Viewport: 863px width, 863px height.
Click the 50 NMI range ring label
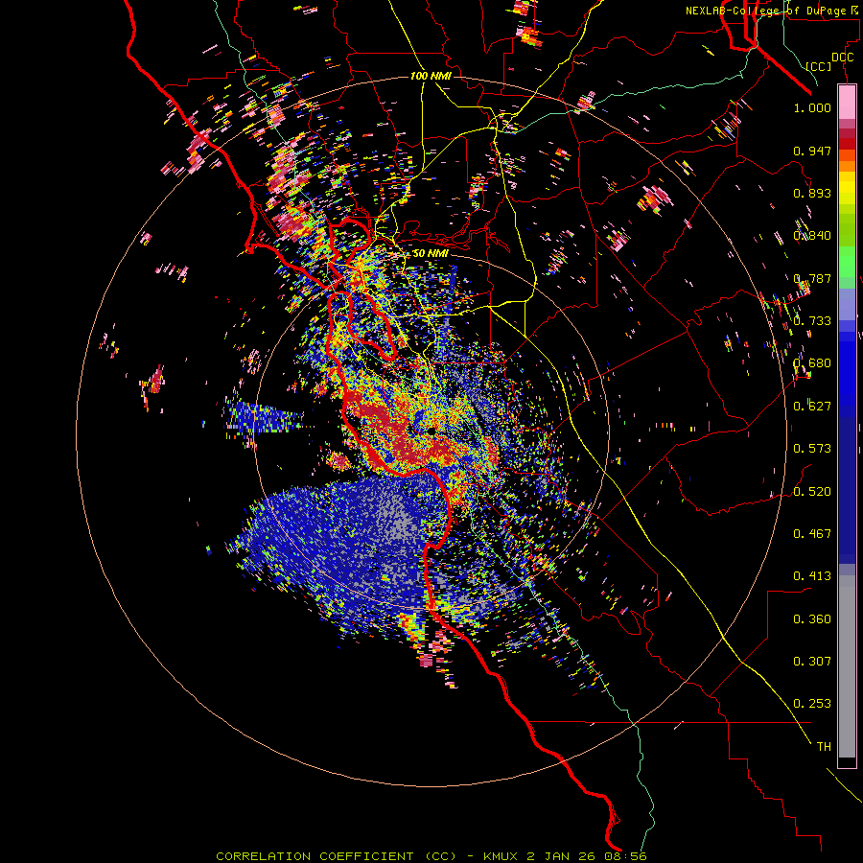pyautogui.click(x=431, y=253)
